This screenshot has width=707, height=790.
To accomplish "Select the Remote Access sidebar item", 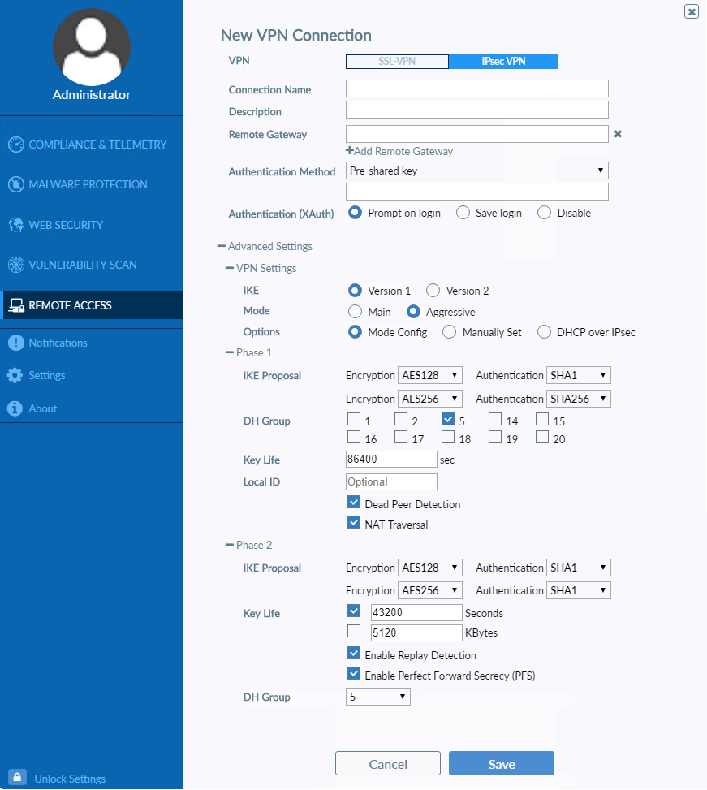I will (x=73, y=305).
